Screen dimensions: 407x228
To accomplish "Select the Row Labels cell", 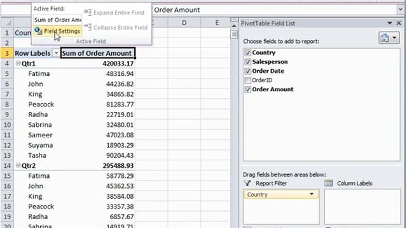I will pyautogui.click(x=32, y=53).
